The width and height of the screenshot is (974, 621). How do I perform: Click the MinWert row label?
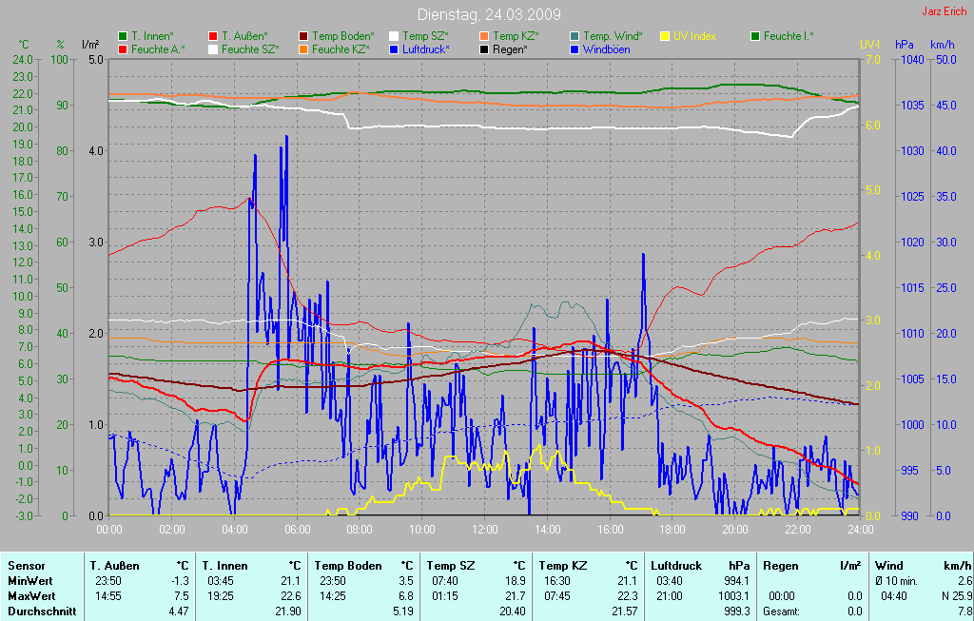click(29, 581)
